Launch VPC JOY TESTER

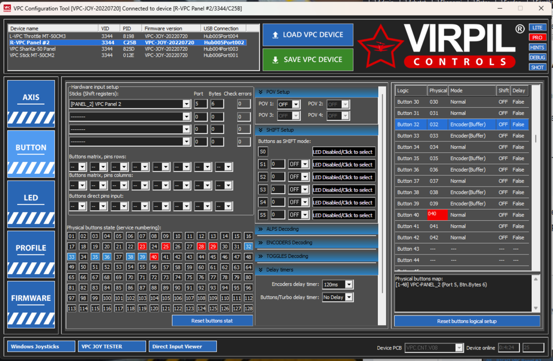tap(112, 346)
